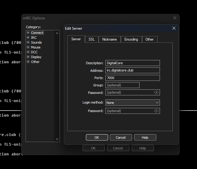197x169 pixels.
Task: Switch to the Encoding tab
Action: (131, 39)
